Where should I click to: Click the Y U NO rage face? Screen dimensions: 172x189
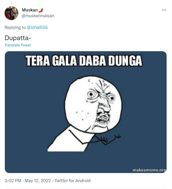coord(93,104)
